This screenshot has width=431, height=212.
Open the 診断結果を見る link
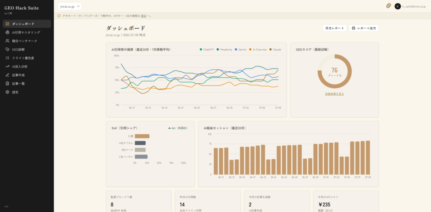click(x=335, y=94)
